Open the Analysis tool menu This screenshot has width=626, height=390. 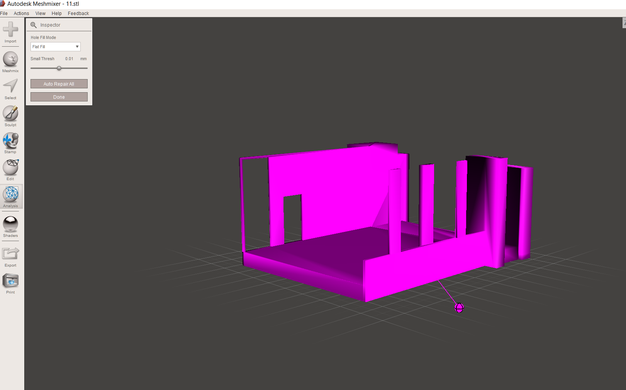pos(10,197)
